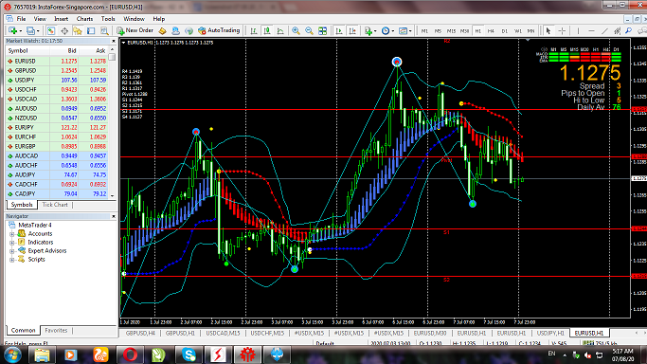647x364 pixels.
Task: Click the Market Watch Bid column header
Action: 64,51
